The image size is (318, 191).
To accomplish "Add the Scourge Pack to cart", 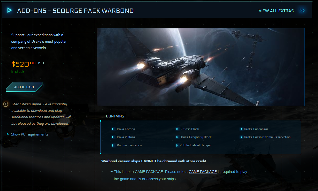I will click(24, 87).
